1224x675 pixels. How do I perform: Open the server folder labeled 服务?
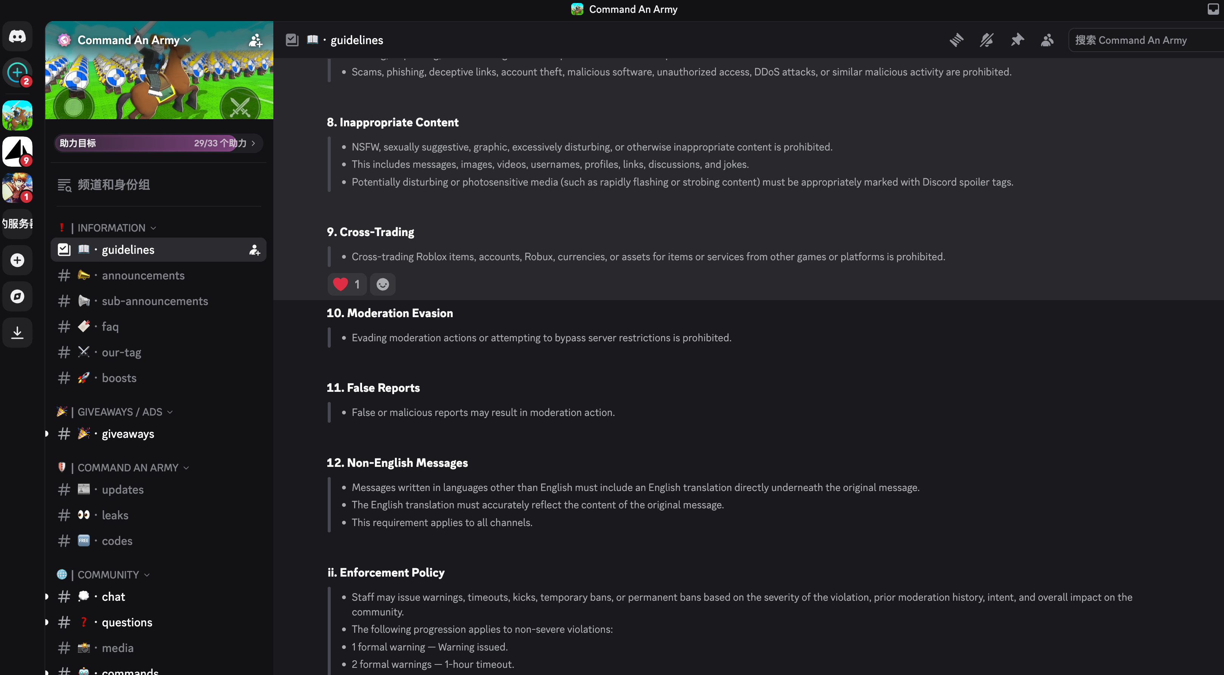click(x=17, y=224)
